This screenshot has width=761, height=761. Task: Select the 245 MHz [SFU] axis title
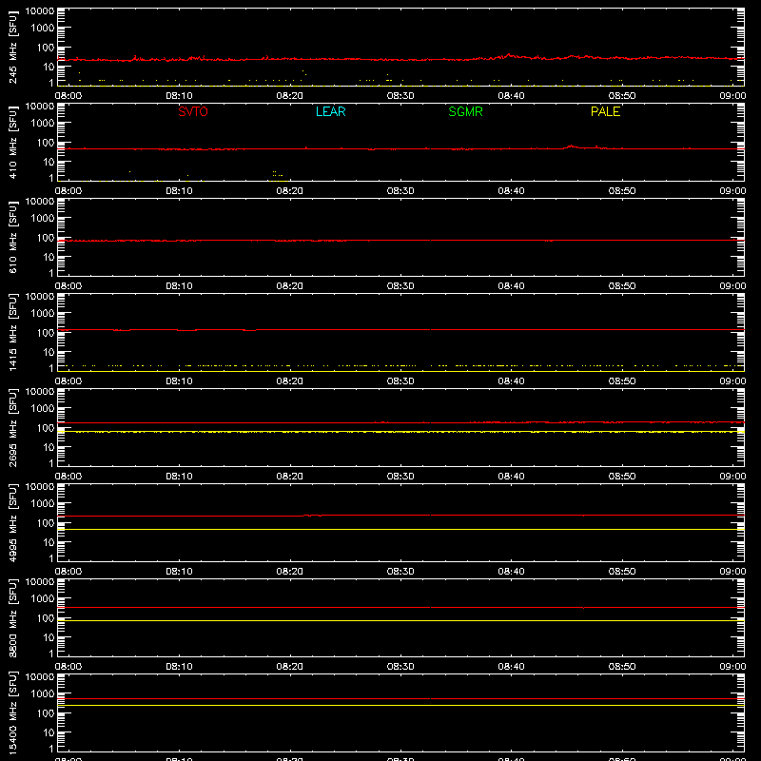coord(12,47)
